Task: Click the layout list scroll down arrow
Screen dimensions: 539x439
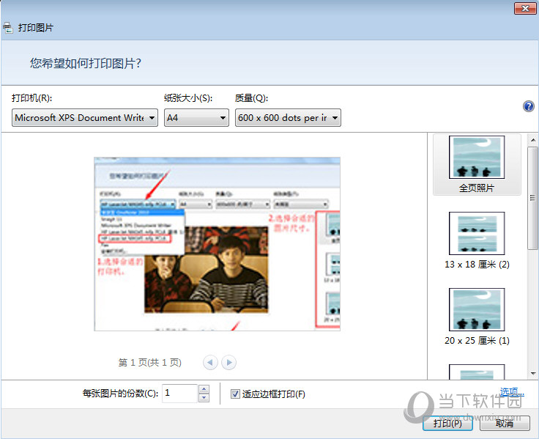Action: pyautogui.click(x=532, y=374)
